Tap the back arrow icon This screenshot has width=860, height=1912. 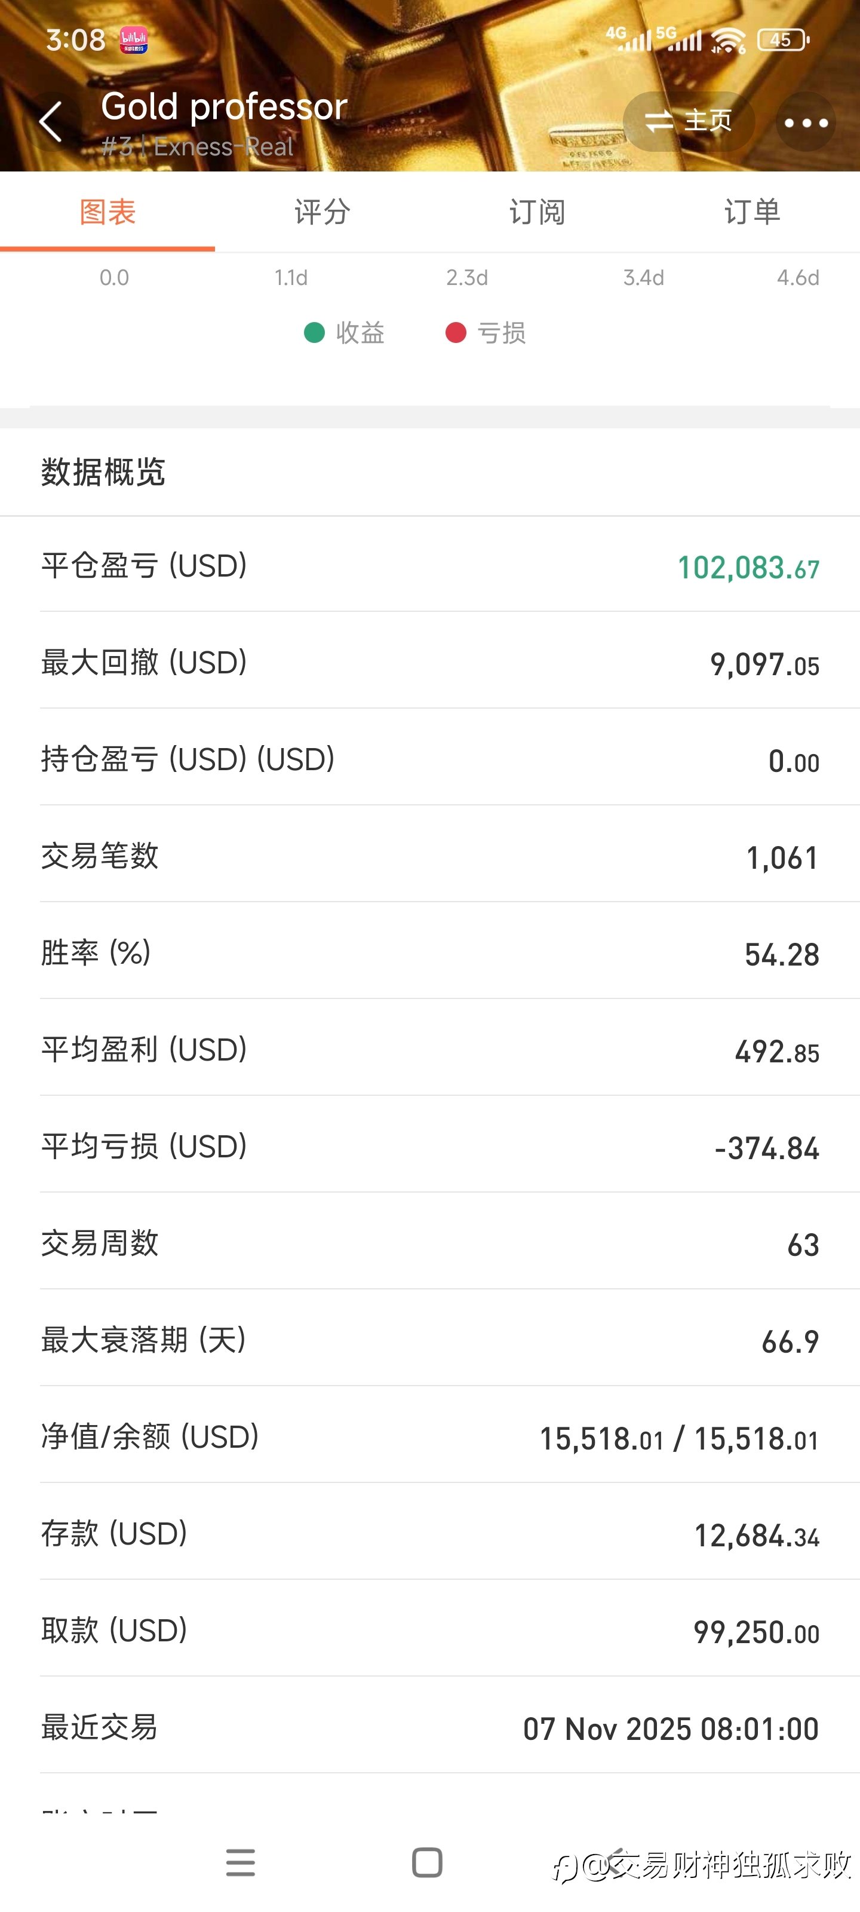pos(50,122)
